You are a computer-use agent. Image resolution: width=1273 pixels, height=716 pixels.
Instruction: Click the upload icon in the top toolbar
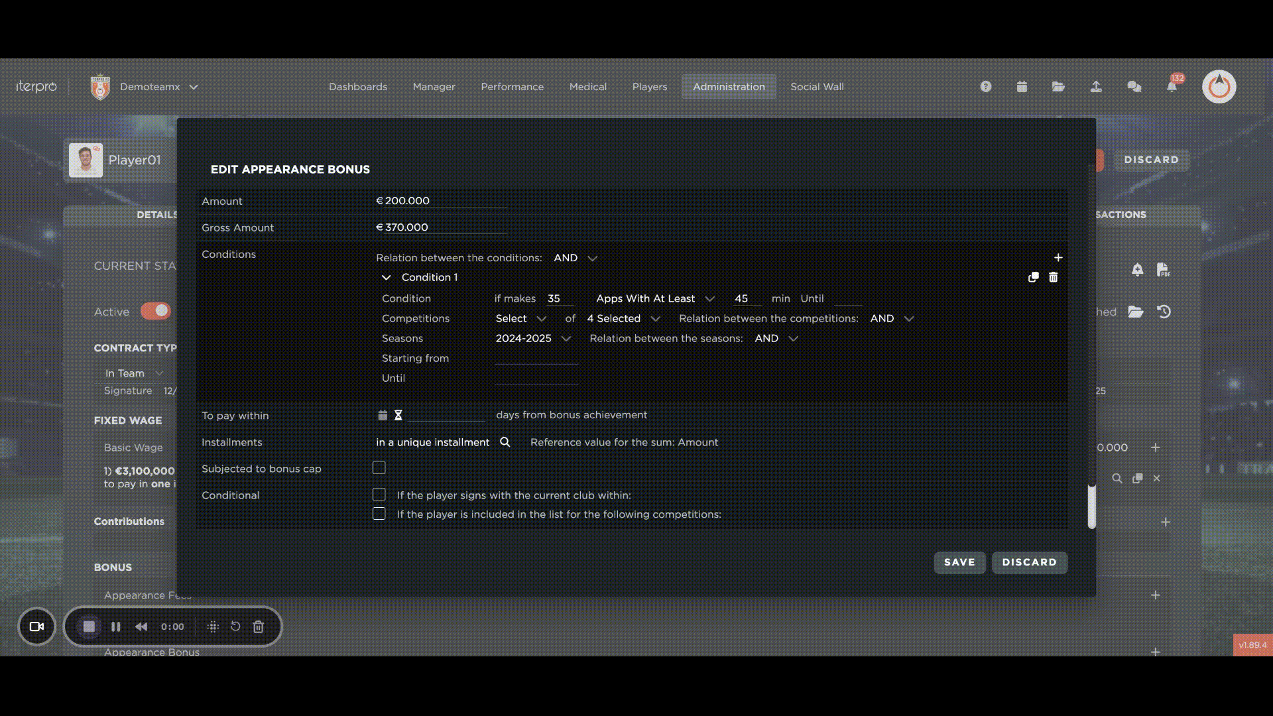tap(1097, 86)
